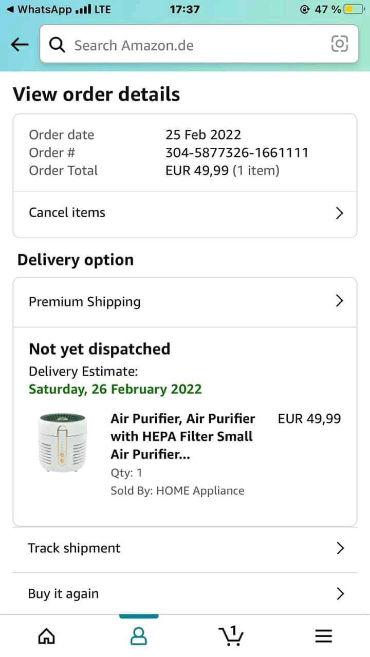Image resolution: width=370 pixels, height=657 pixels.
Task: Open the camera scan search icon
Action: (x=339, y=44)
